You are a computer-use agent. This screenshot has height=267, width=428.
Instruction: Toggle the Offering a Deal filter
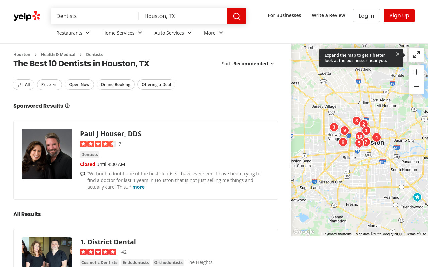tap(156, 85)
